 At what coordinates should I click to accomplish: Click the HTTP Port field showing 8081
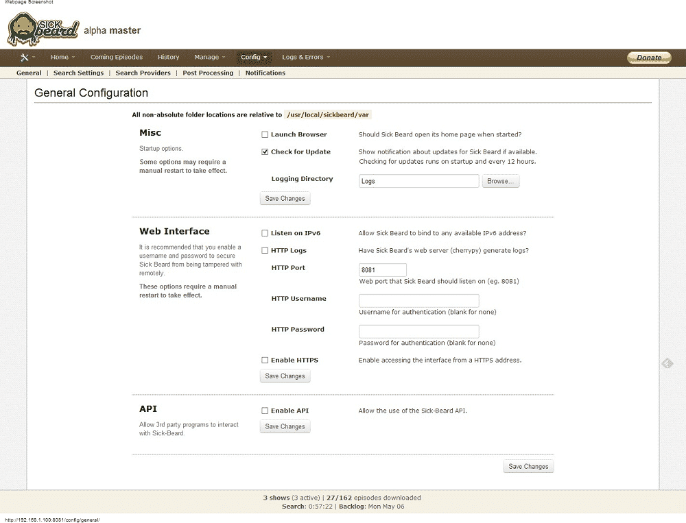click(x=382, y=270)
